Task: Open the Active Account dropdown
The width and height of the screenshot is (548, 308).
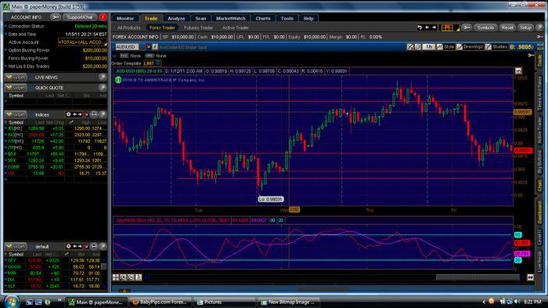Action: tap(82, 42)
